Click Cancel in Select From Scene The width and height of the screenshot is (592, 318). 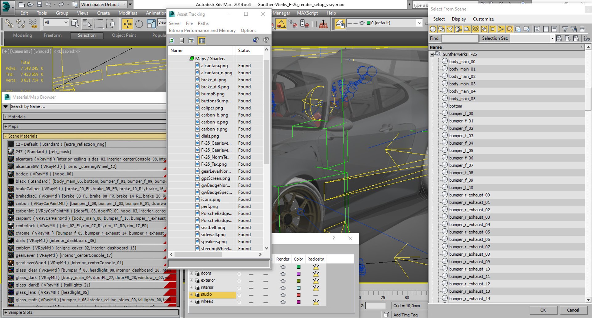point(573,310)
